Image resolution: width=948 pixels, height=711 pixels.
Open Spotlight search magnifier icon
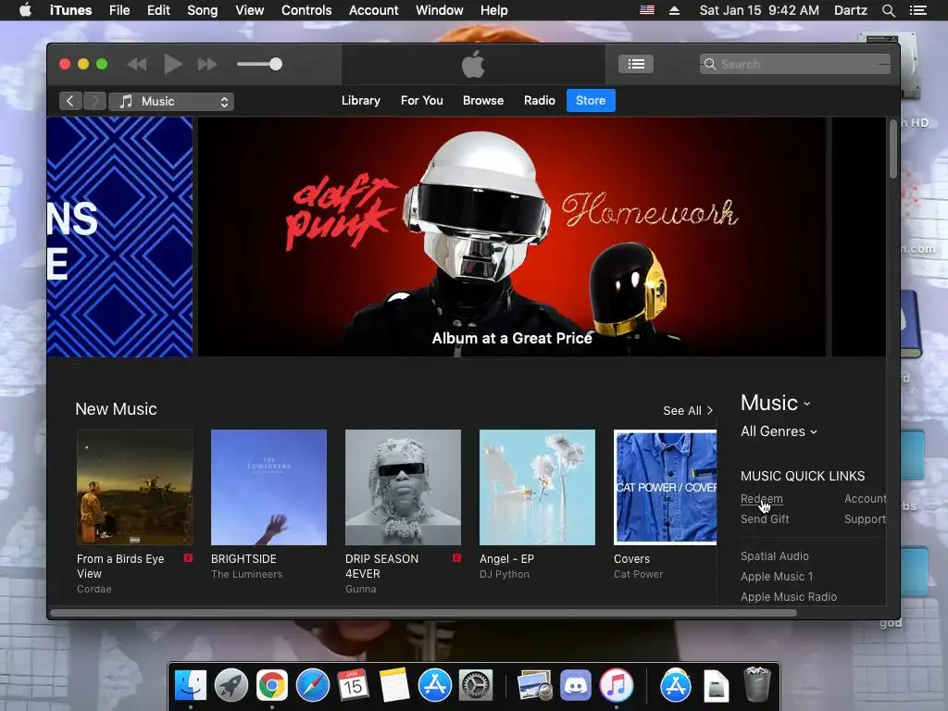pyautogui.click(x=888, y=10)
